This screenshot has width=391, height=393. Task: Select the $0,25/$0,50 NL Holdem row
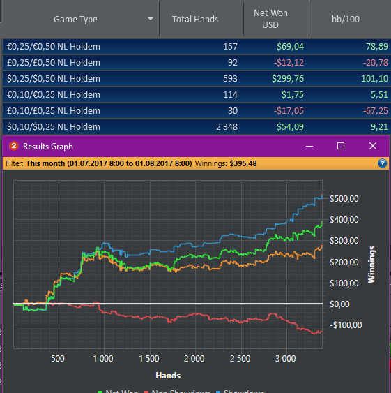[x=197, y=79]
